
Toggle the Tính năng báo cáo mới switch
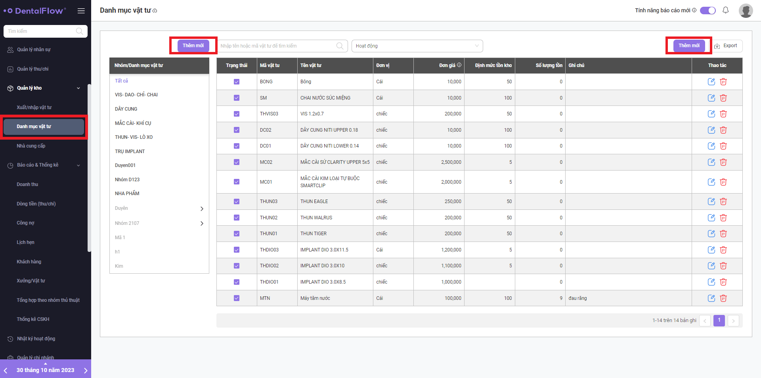(708, 11)
